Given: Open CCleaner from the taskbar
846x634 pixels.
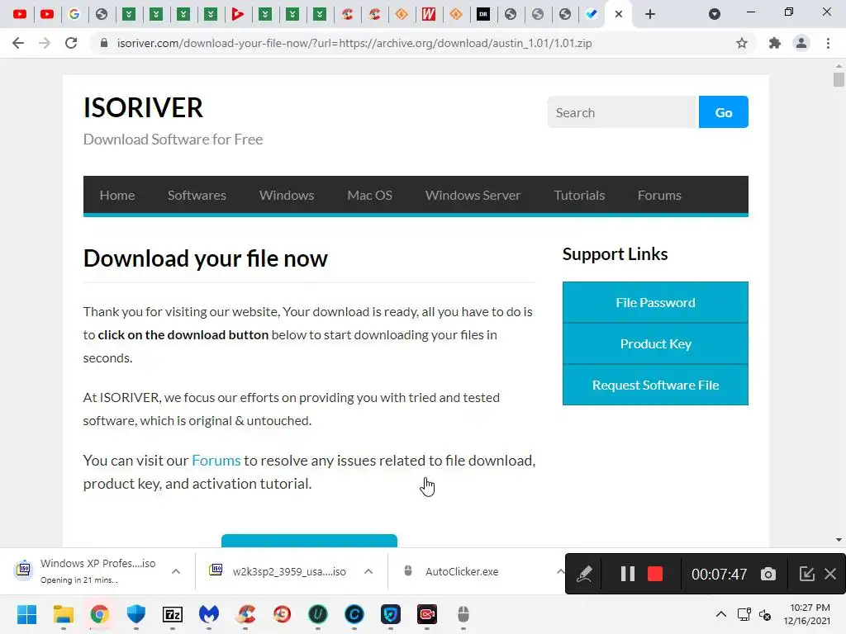Looking at the screenshot, I should [x=245, y=614].
